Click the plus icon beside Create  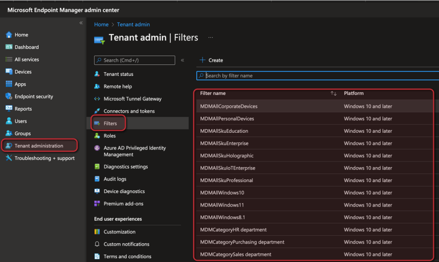pos(203,60)
